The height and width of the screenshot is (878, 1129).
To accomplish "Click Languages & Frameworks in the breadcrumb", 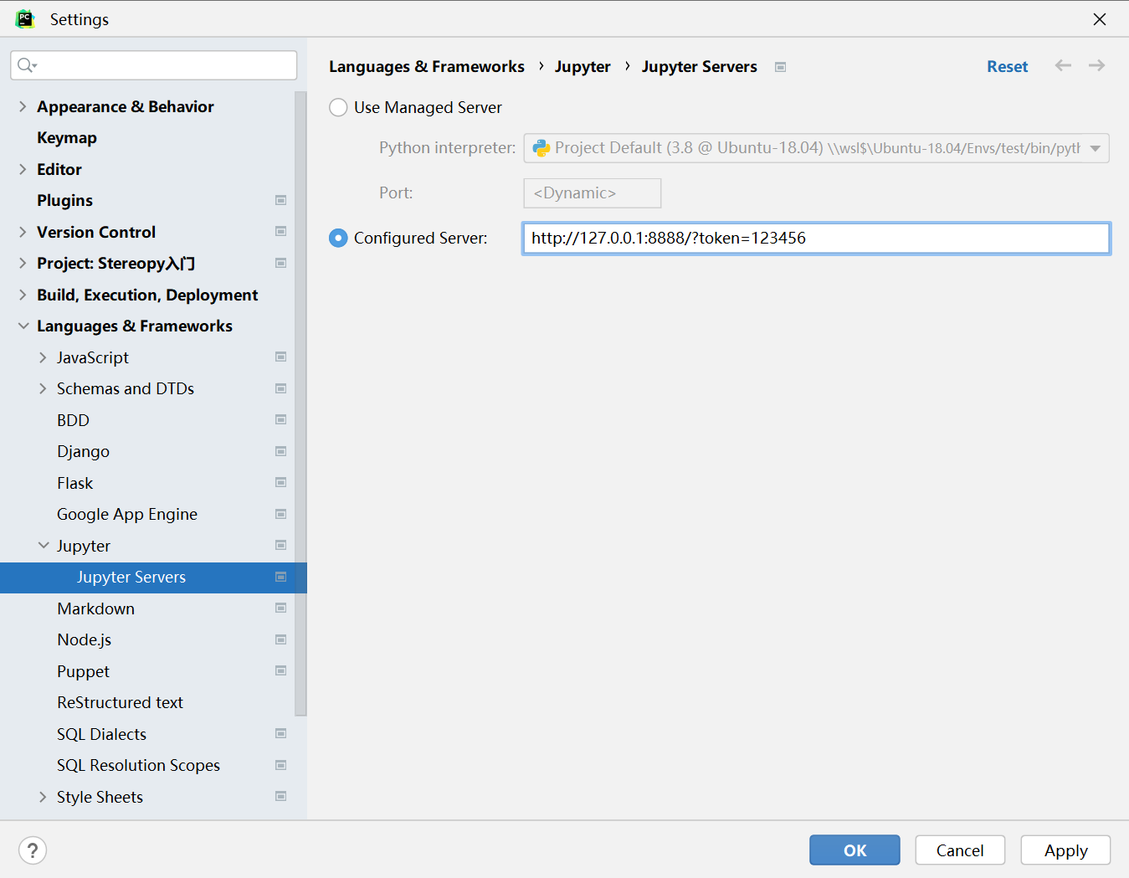I will 427,66.
